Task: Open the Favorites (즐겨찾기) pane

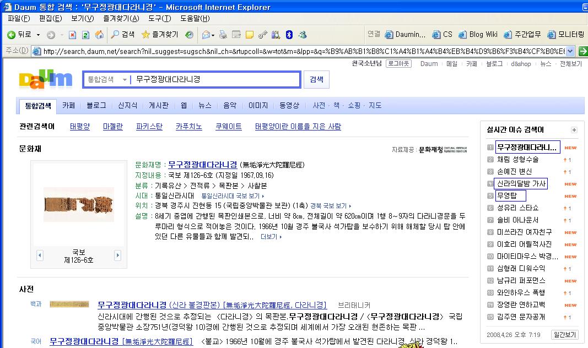Action: coord(159,35)
